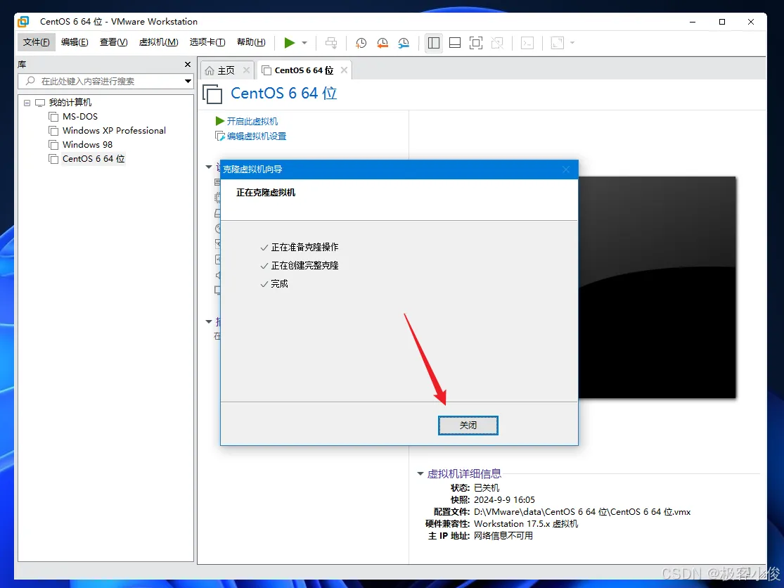Open the 帮助(H) menu
The width and height of the screenshot is (784, 588).
(x=251, y=42)
